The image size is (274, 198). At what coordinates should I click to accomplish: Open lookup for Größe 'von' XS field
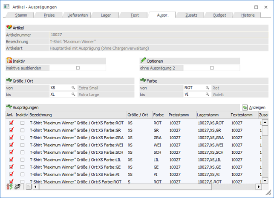(x=73, y=88)
